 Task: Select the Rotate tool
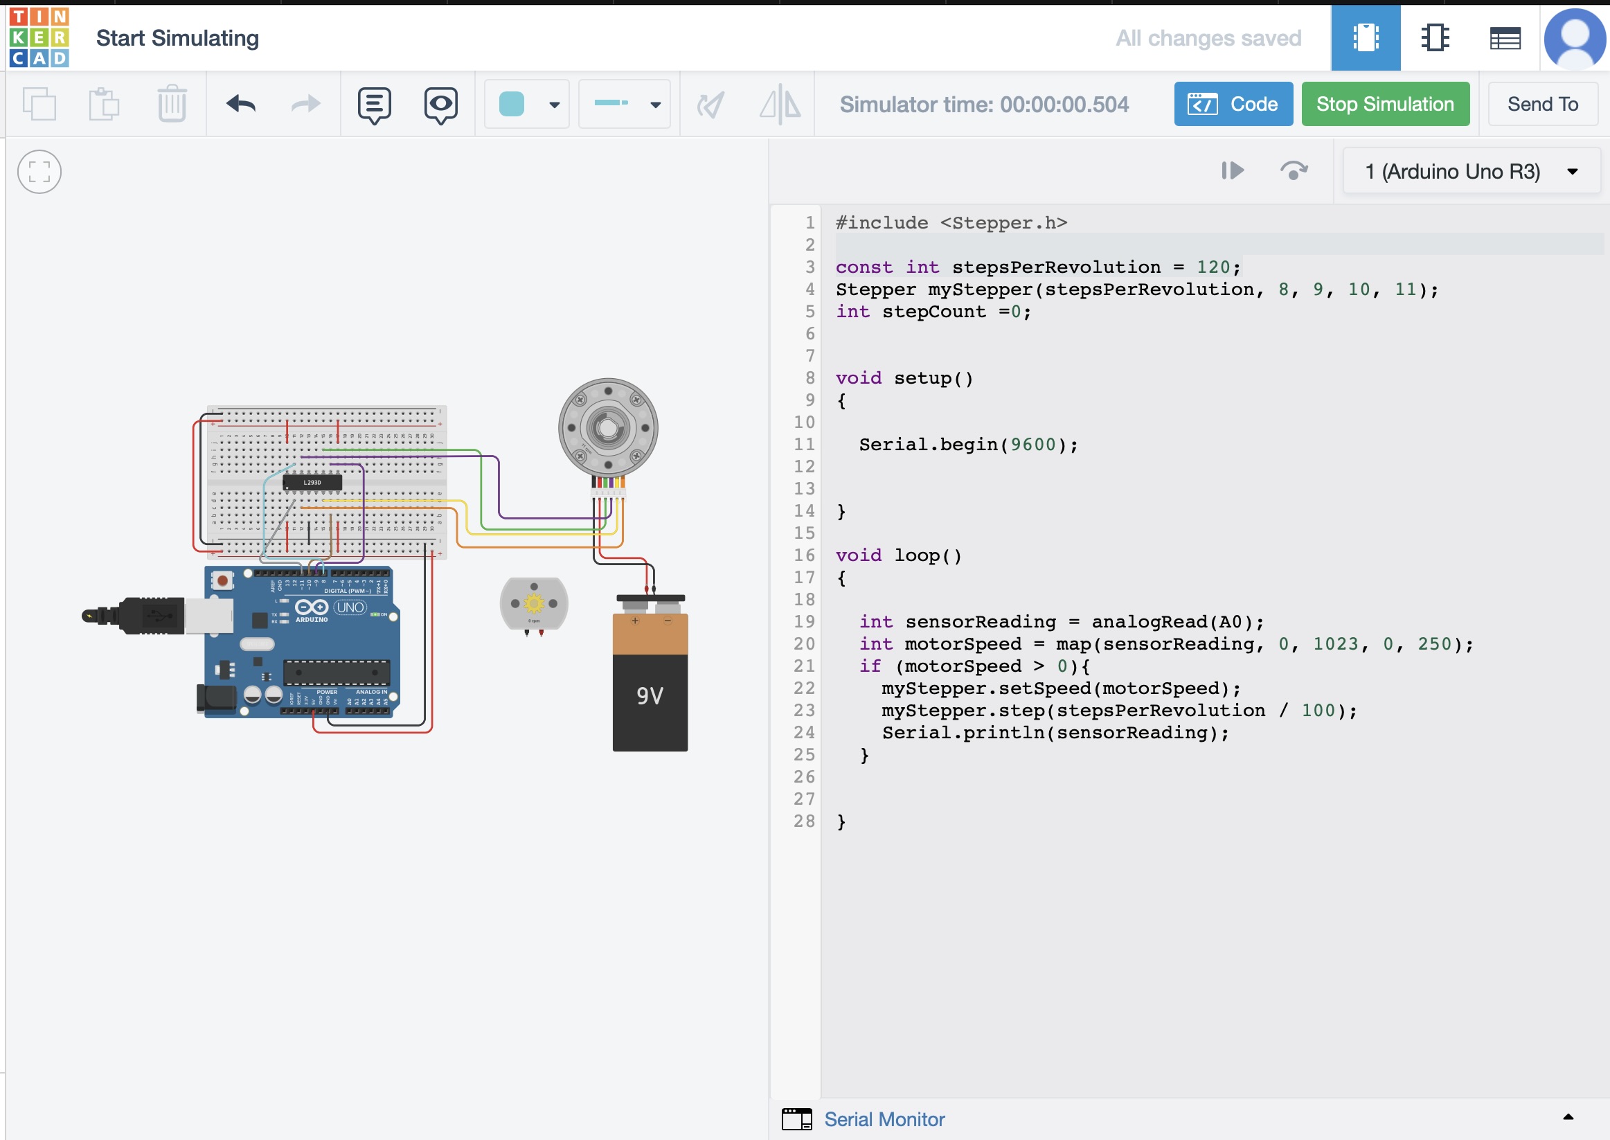[x=711, y=104]
